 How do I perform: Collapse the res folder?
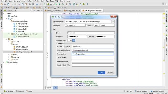(x=7, y=39)
